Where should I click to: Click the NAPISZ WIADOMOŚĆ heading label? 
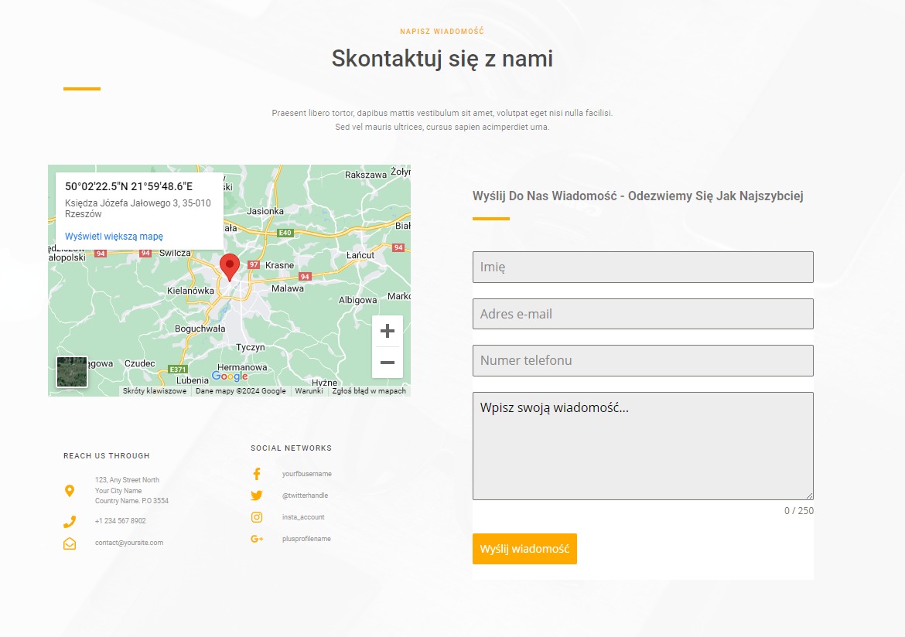click(441, 31)
